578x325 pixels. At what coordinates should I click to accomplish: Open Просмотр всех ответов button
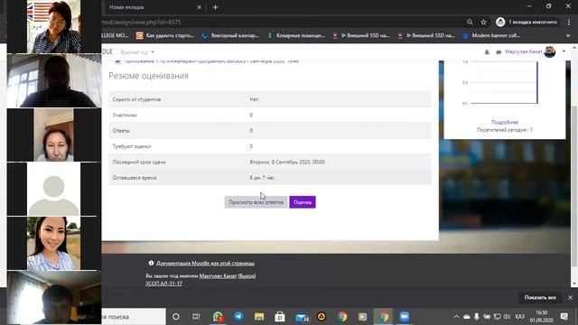pos(256,202)
